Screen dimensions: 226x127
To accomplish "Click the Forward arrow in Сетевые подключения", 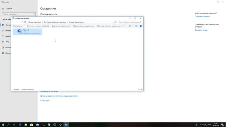I will (17, 22).
